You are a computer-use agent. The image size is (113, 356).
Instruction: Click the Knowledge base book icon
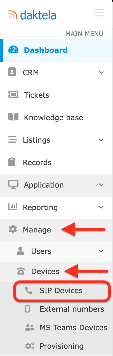(13, 117)
